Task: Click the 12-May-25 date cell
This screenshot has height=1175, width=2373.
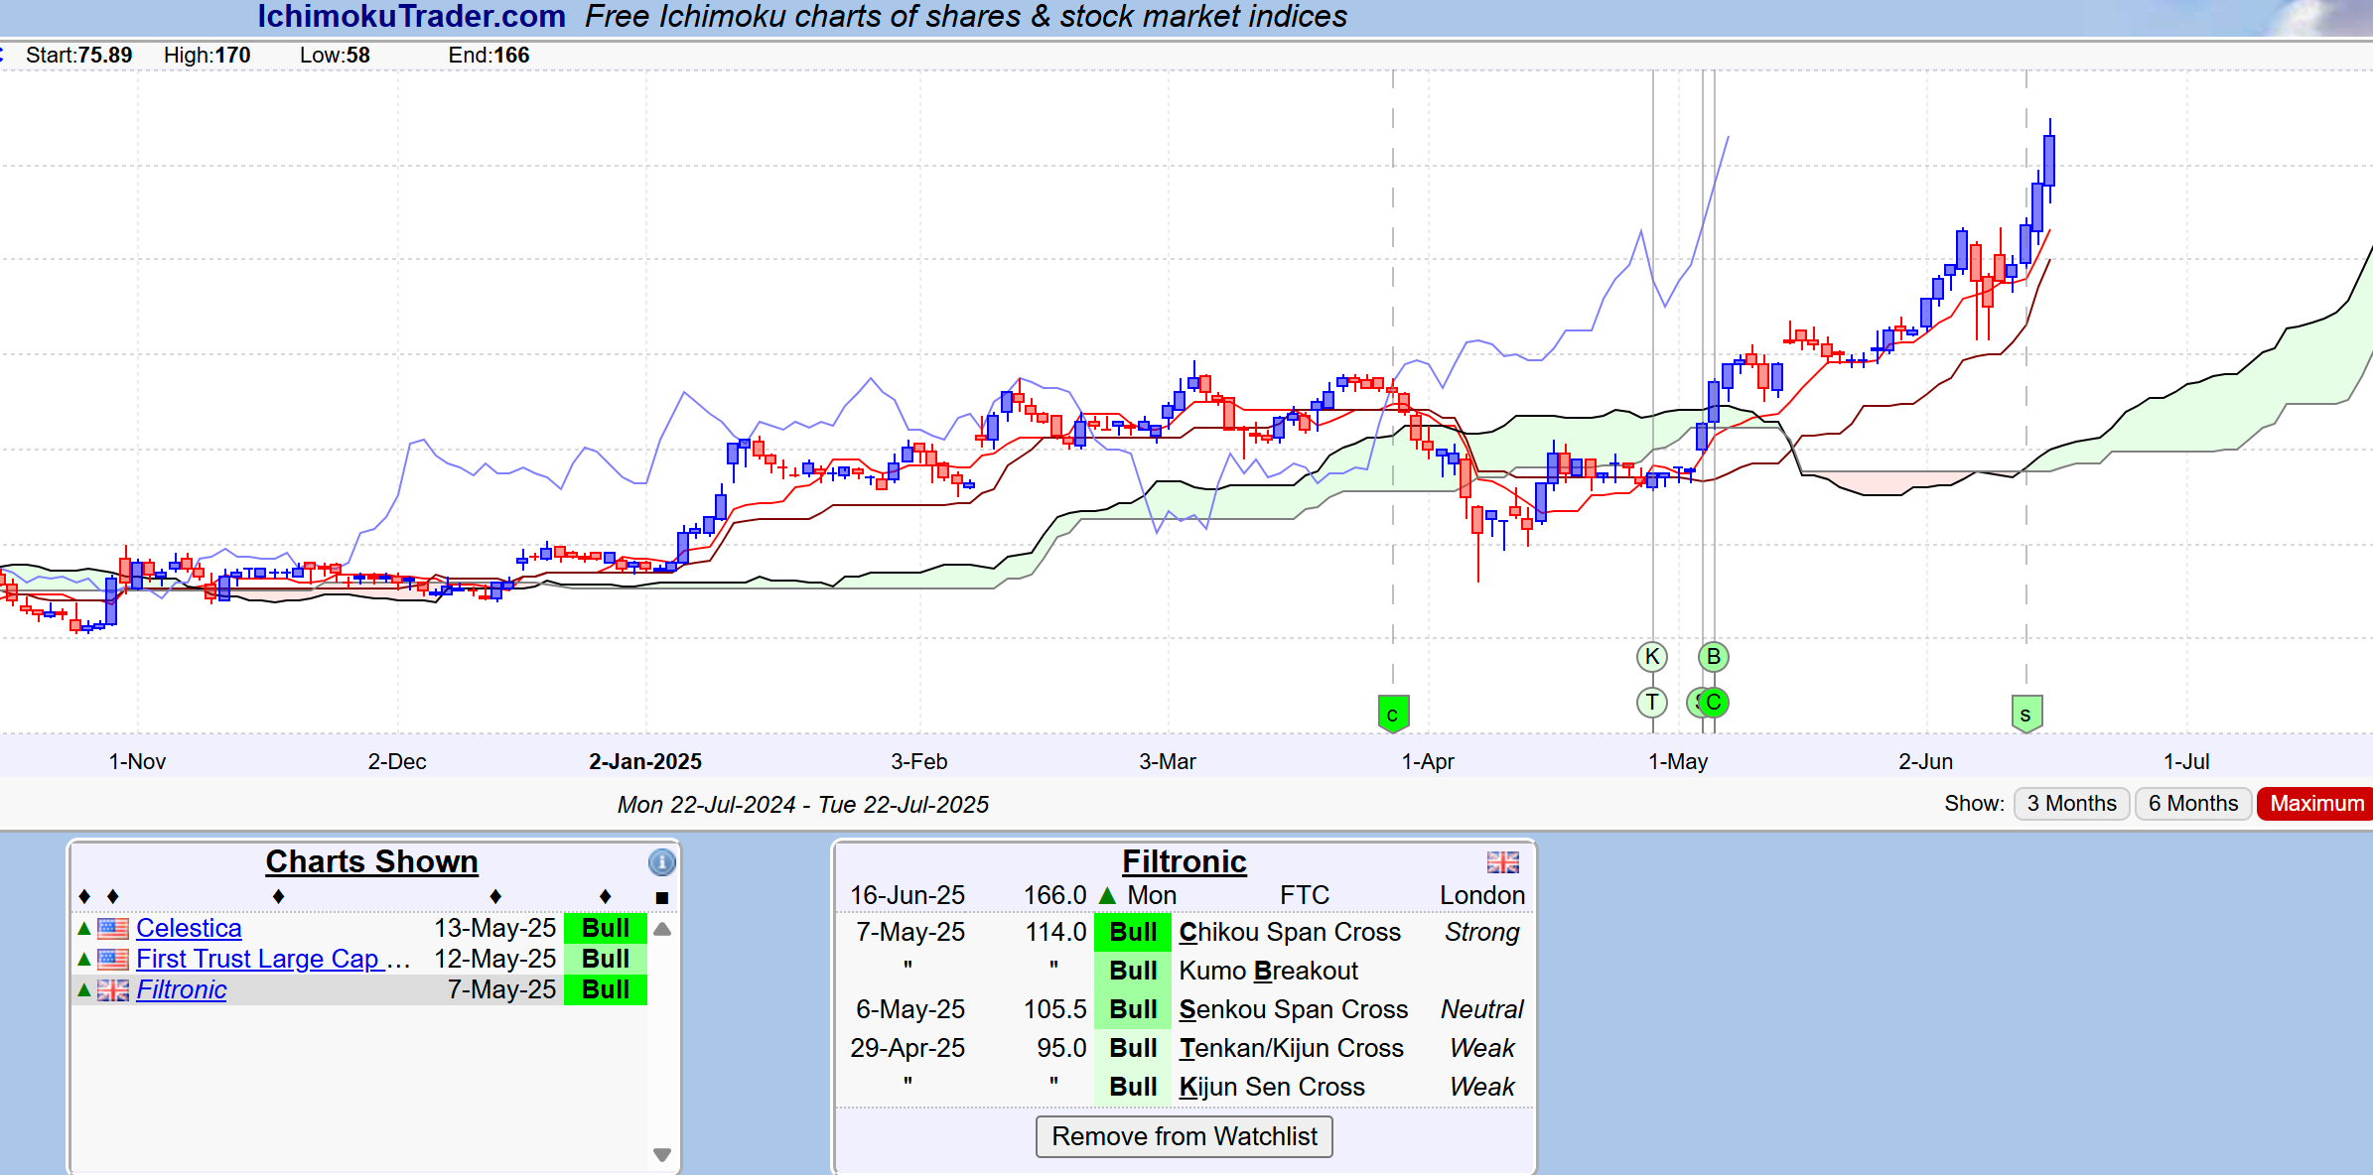Action: click(494, 959)
